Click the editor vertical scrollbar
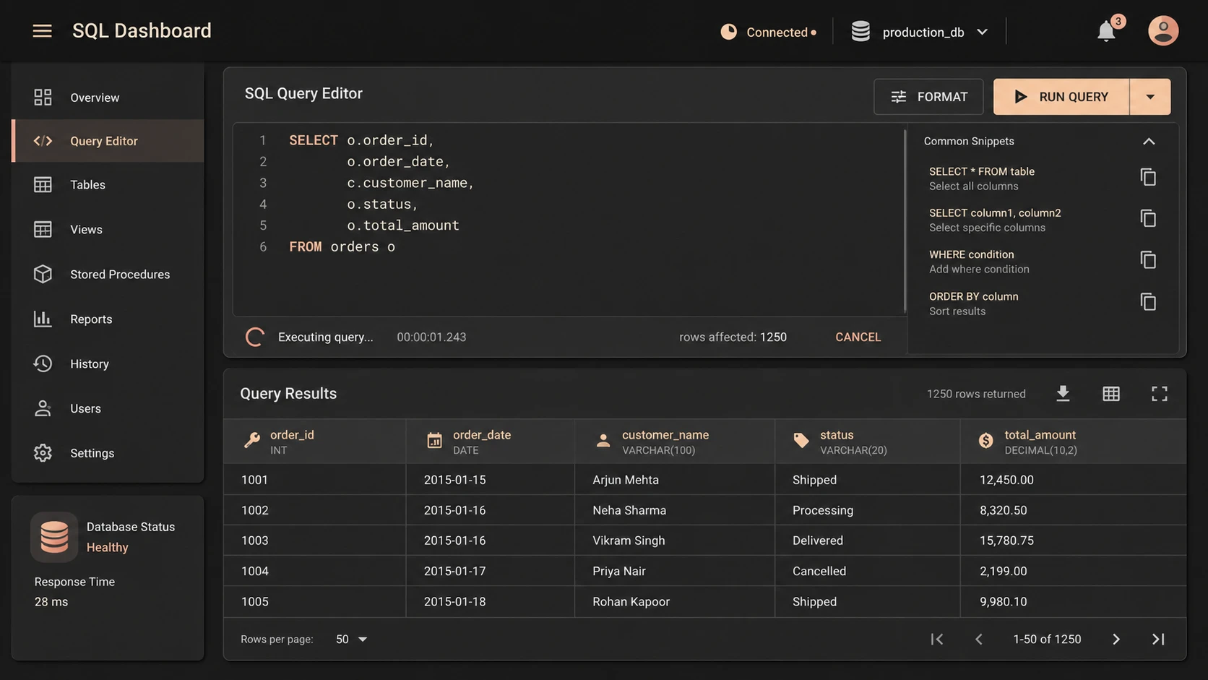 [905, 220]
